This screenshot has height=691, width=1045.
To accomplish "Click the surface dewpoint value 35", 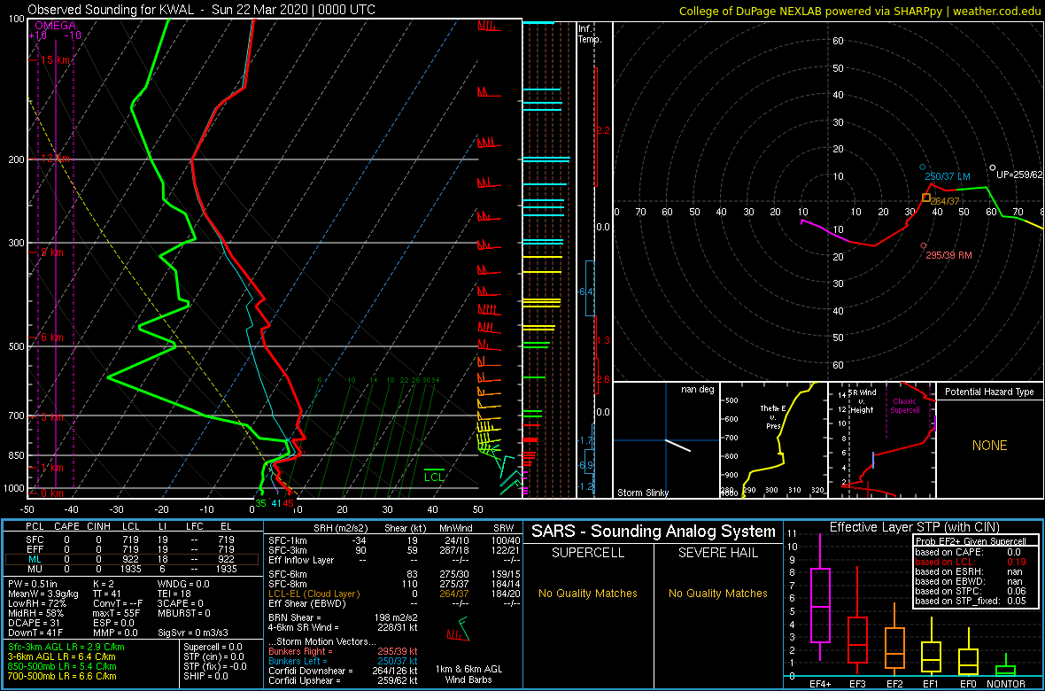I will click(x=260, y=503).
